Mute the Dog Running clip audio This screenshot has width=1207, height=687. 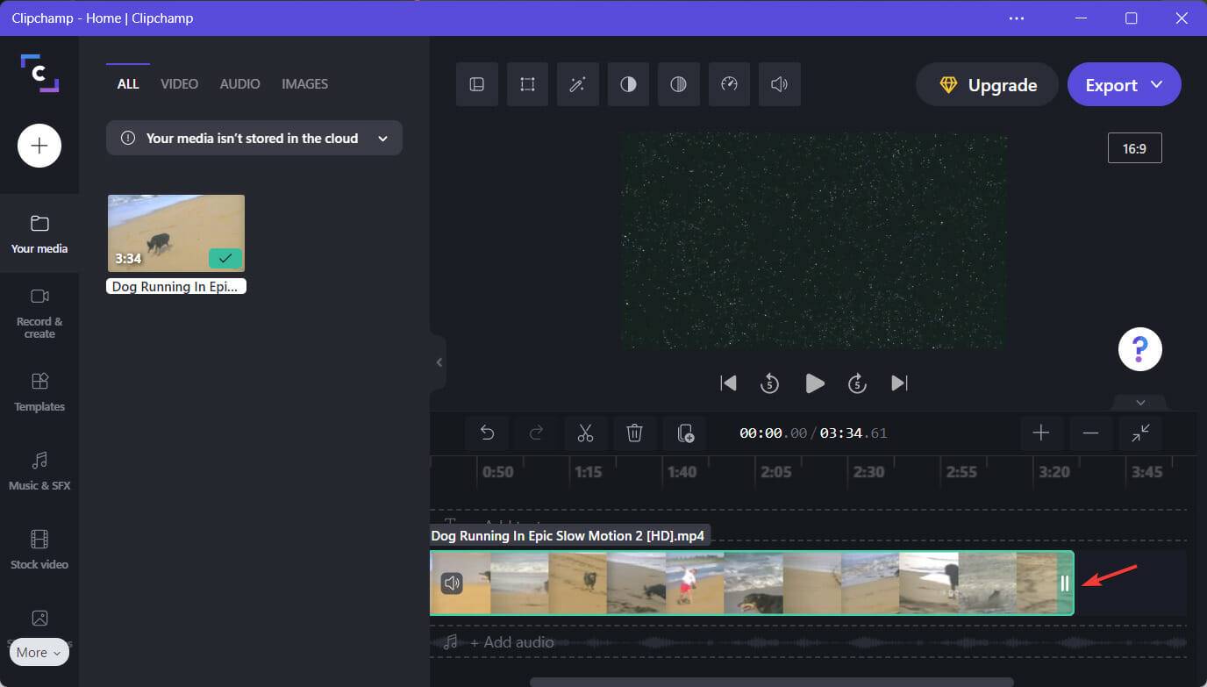[453, 582]
